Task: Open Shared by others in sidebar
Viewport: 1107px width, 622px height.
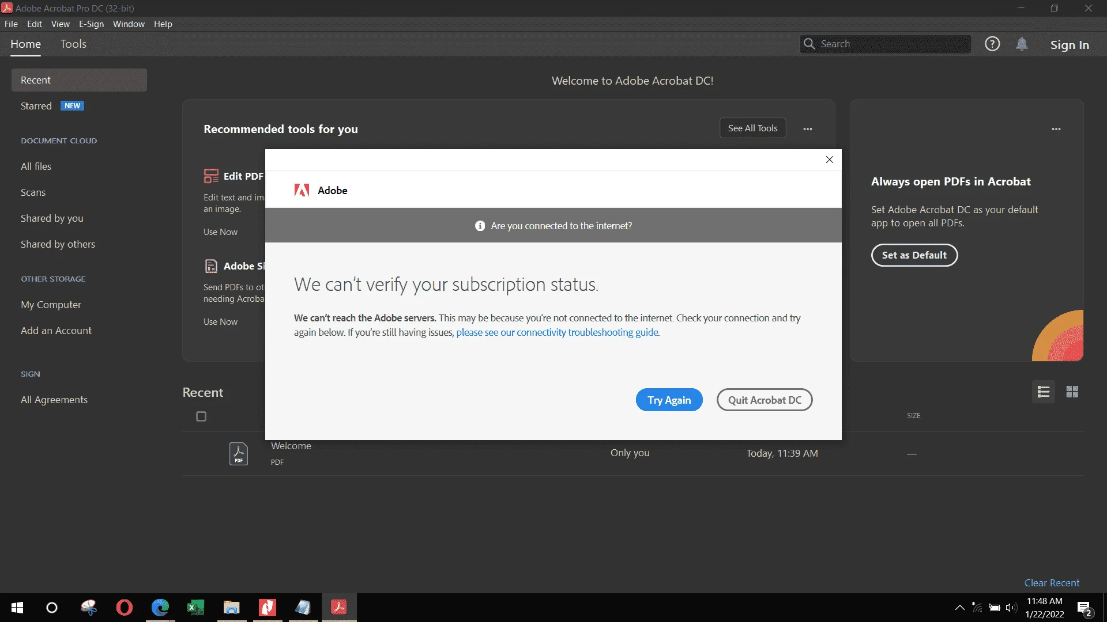Action: pyautogui.click(x=58, y=244)
